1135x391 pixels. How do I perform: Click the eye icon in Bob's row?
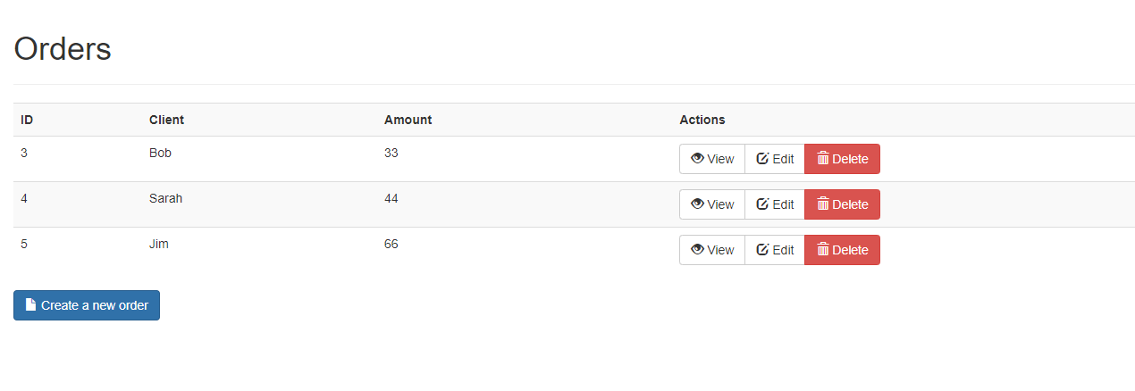pyautogui.click(x=697, y=159)
